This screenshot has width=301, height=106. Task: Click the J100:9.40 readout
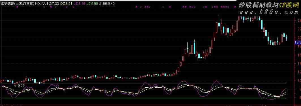point(107,3)
